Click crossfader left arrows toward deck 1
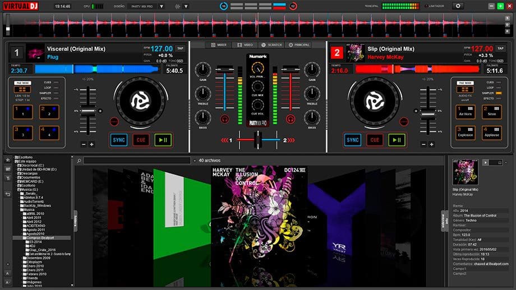Image resolution: width=516 pixels, height=290 pixels. [225, 140]
